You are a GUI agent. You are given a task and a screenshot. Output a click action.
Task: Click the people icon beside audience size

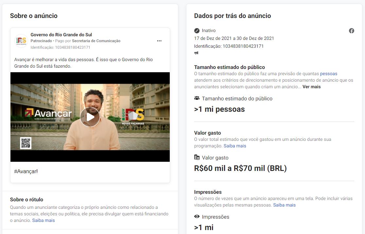click(x=197, y=98)
